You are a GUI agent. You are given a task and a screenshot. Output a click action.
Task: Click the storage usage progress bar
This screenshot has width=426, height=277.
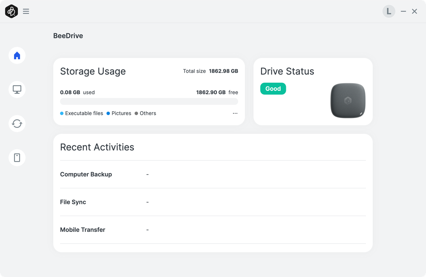pyautogui.click(x=149, y=101)
